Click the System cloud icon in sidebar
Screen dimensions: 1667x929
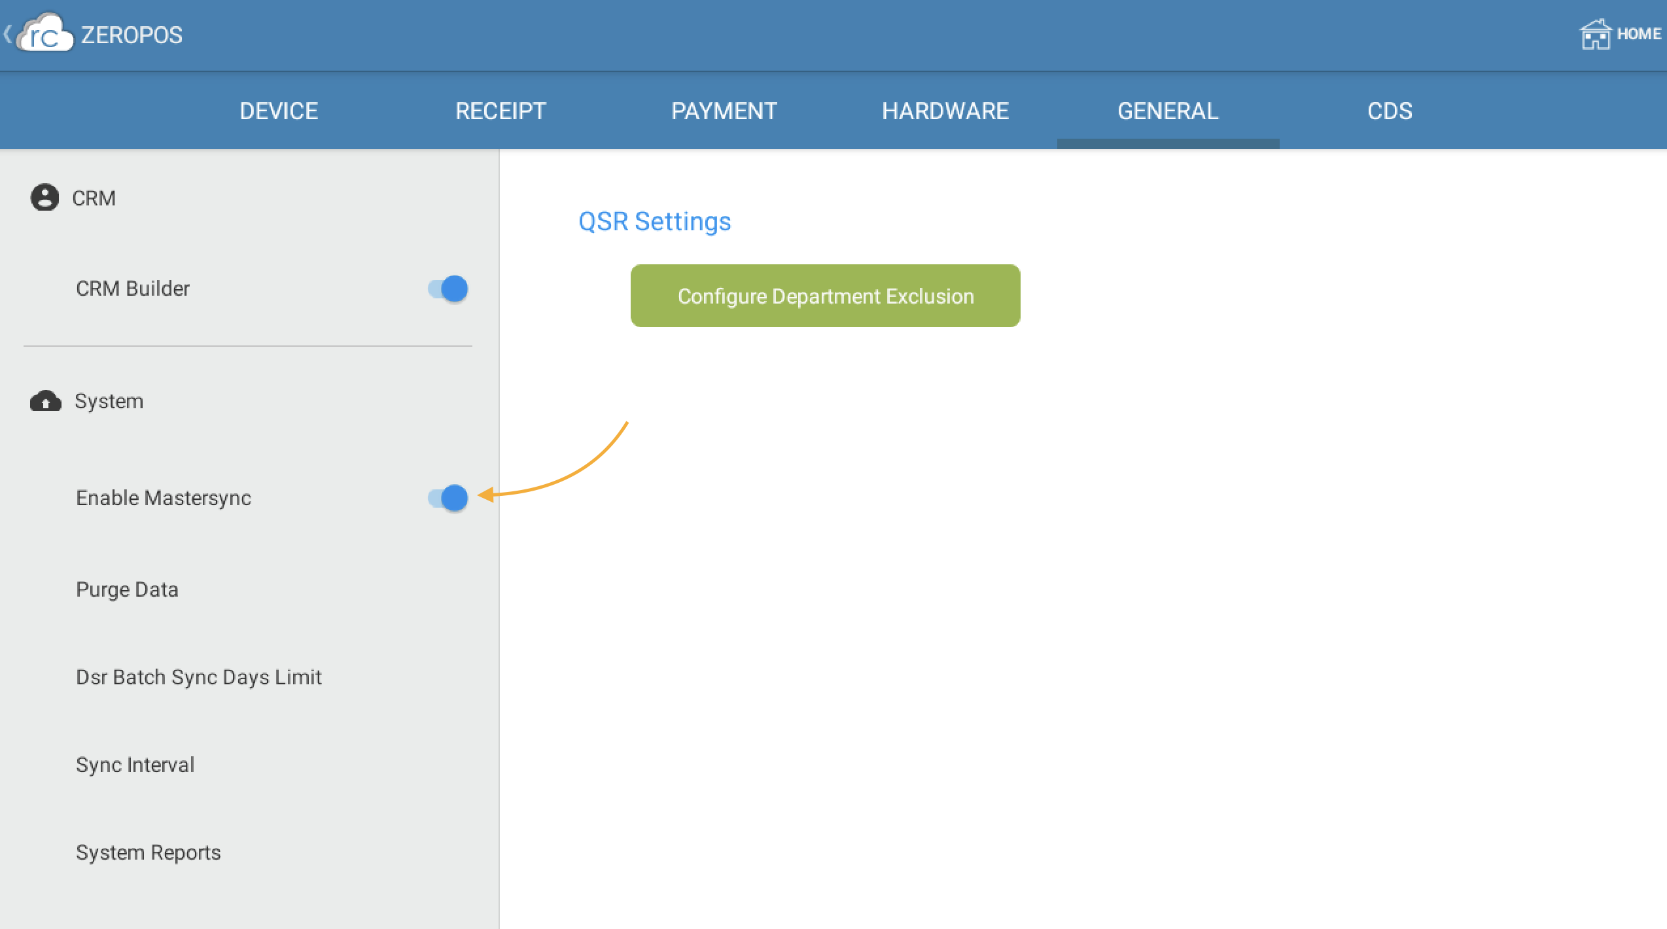pyautogui.click(x=43, y=401)
